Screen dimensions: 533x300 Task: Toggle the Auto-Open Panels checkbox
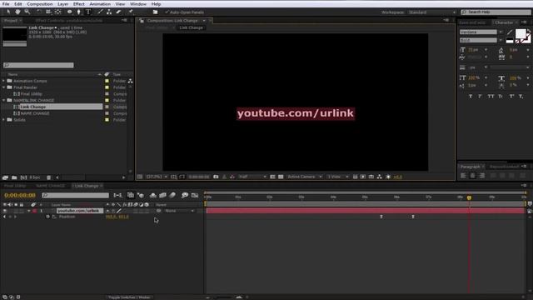[167, 12]
